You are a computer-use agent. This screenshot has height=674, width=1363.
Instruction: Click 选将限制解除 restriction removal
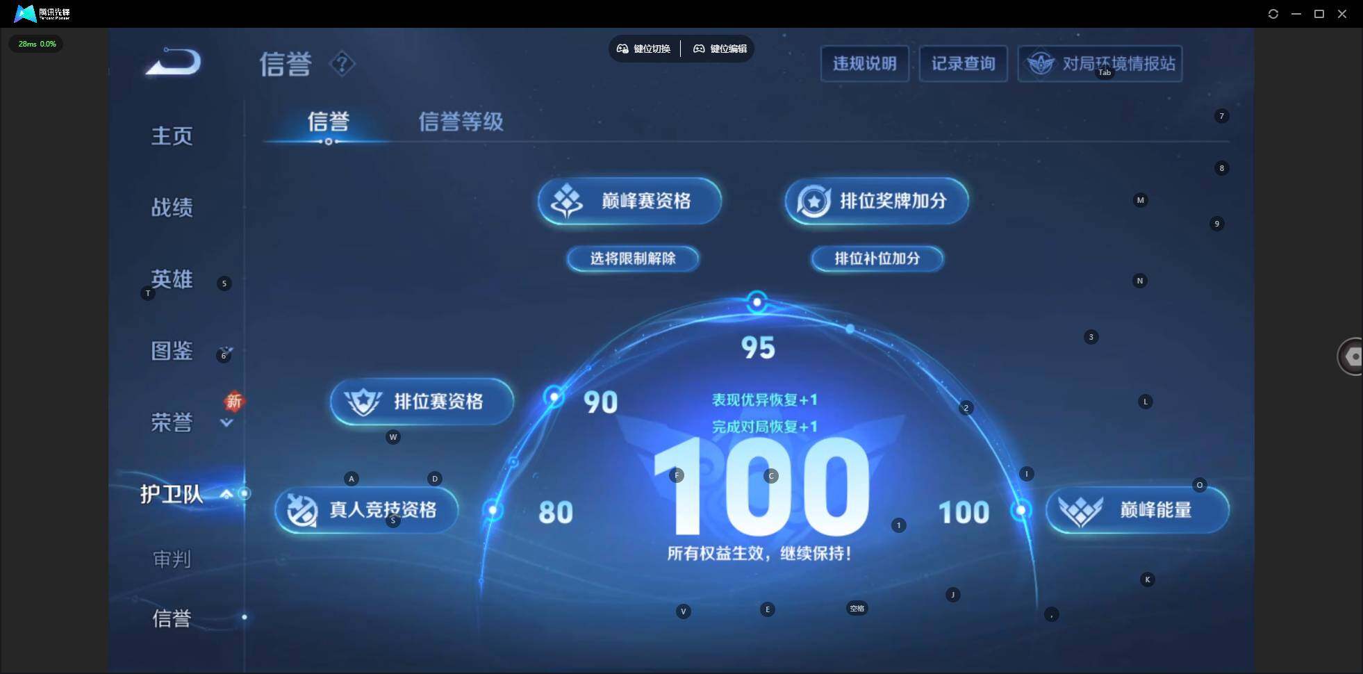(632, 258)
